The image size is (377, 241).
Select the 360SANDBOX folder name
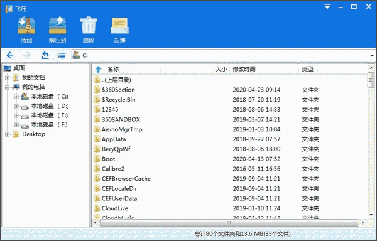click(121, 119)
